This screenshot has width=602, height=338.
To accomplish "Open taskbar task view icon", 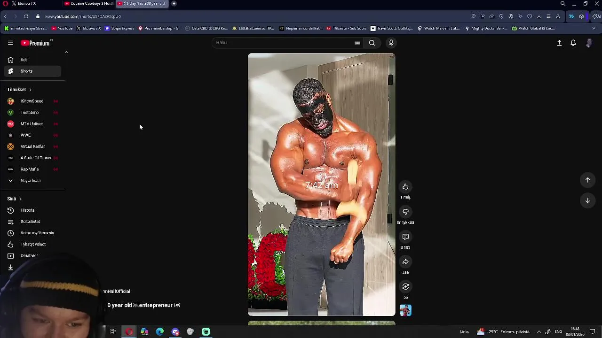I will [113, 332].
